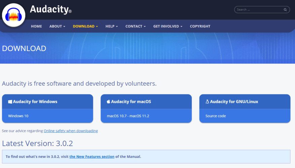Open the GET INVOLVED menu
295x168 pixels.
point(168,26)
